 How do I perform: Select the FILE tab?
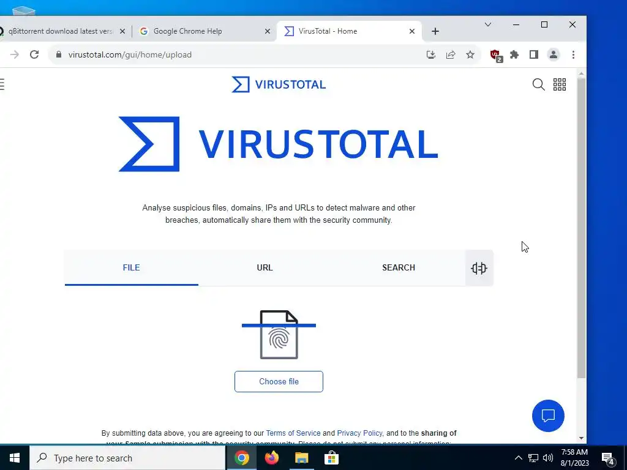point(131,268)
